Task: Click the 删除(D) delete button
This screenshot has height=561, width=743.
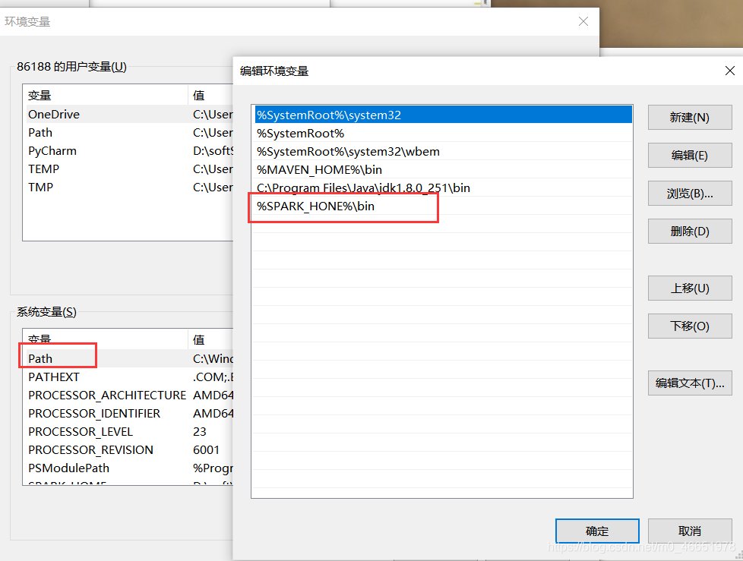Action: [690, 231]
